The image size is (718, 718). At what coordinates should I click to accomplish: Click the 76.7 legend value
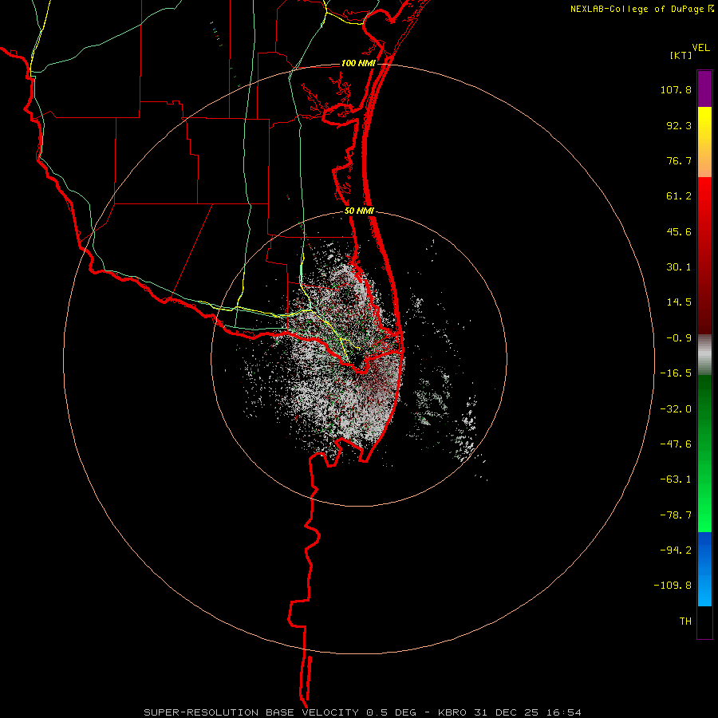tap(679, 160)
